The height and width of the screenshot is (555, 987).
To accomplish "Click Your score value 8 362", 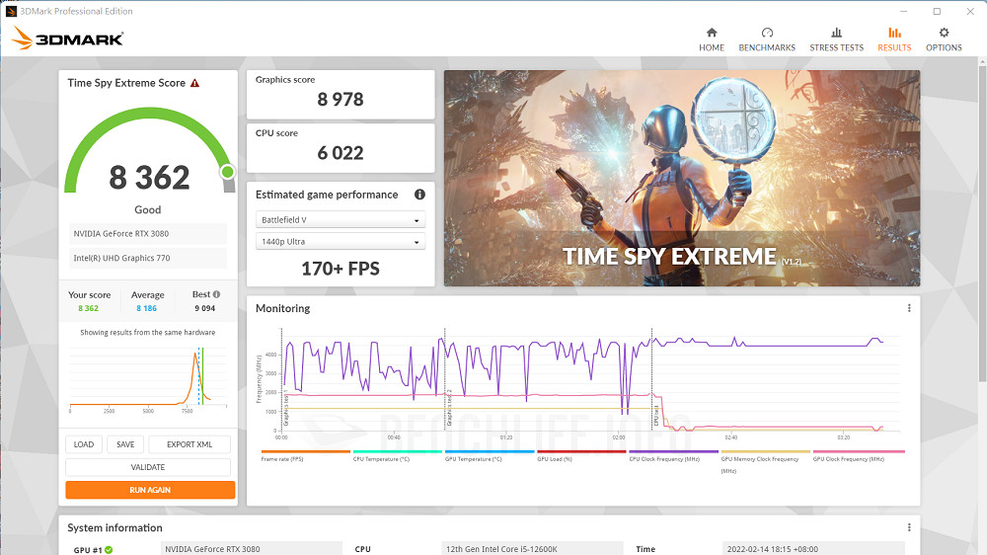I will tap(88, 308).
